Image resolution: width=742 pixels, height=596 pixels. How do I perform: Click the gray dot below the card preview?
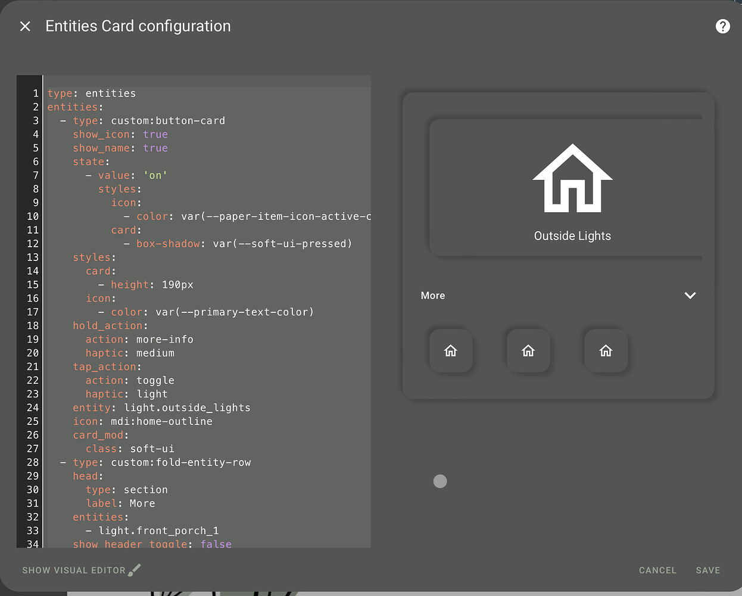(440, 481)
